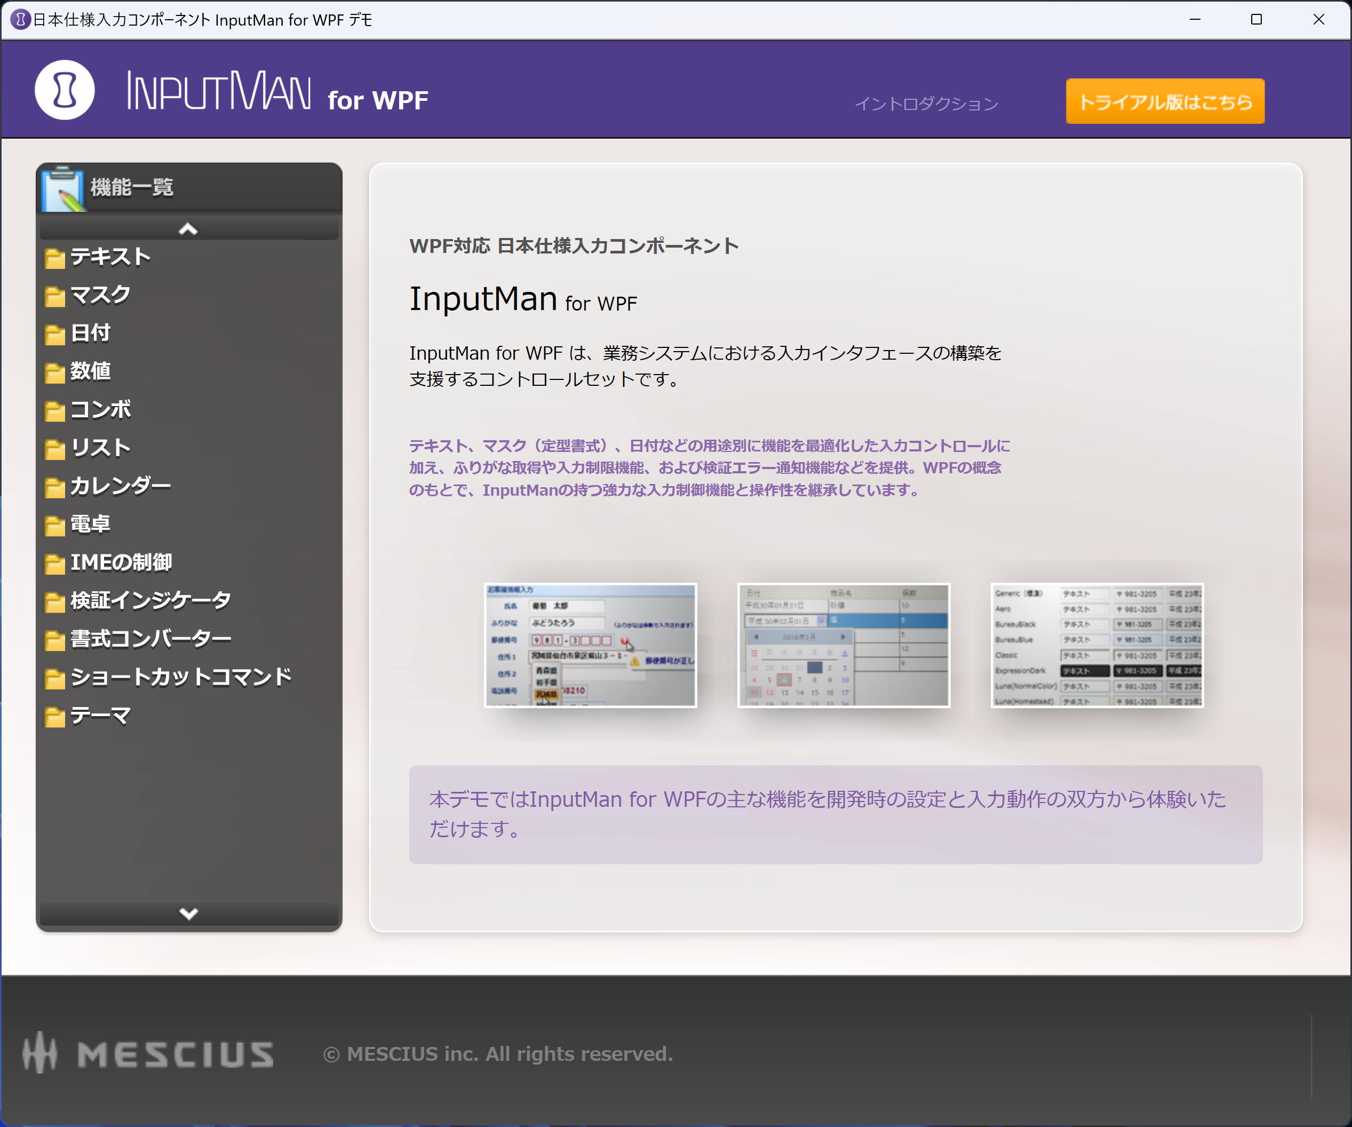Click the folder icon beside テキスト
The height and width of the screenshot is (1127, 1352).
[55, 258]
